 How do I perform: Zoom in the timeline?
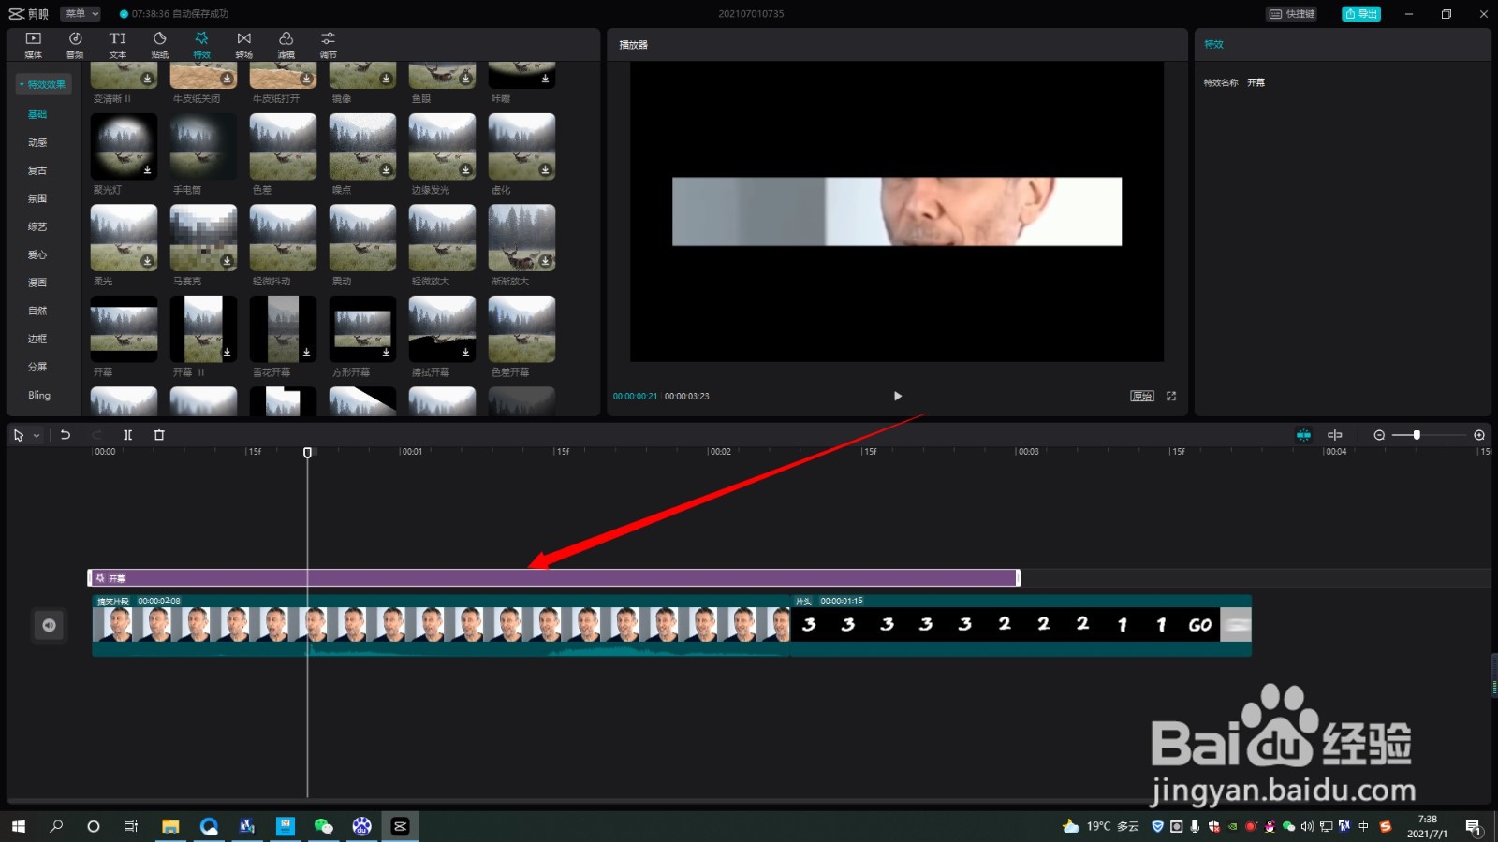[x=1479, y=435]
